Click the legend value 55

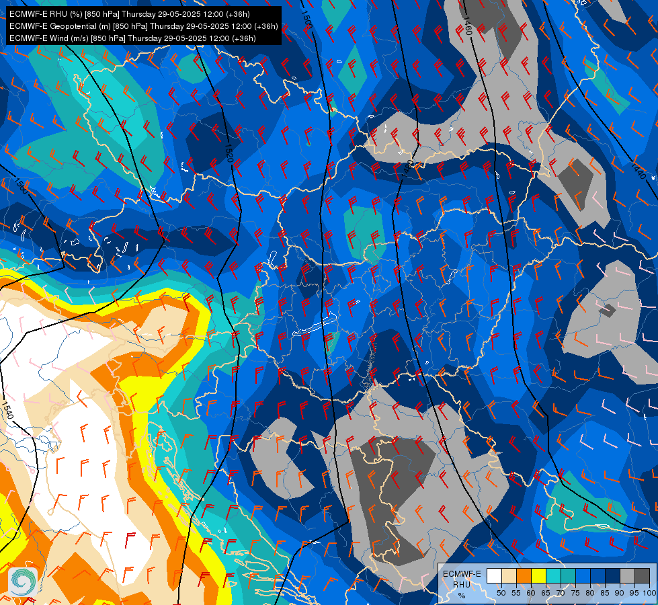click(x=516, y=593)
